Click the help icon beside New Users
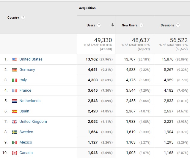The image size is (190, 159). 141,25
